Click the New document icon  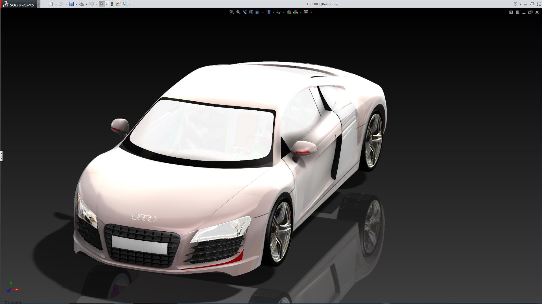click(51, 4)
